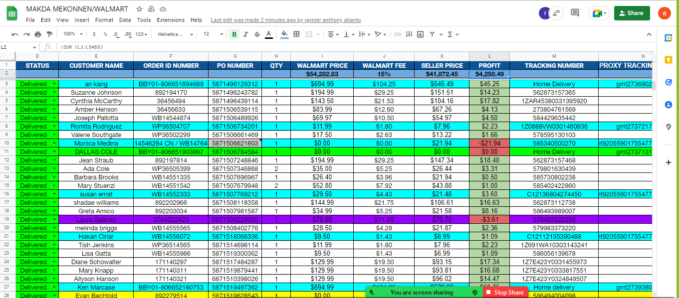Open the borders tool
Screen dimensions: 679x298
point(296,34)
